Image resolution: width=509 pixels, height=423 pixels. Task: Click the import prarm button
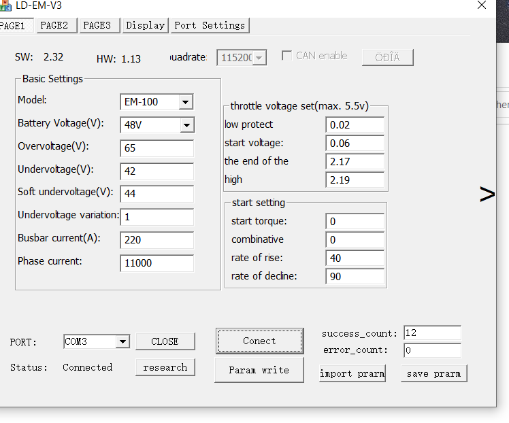tap(352, 373)
